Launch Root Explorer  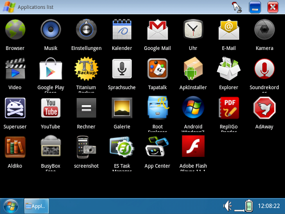158,107
